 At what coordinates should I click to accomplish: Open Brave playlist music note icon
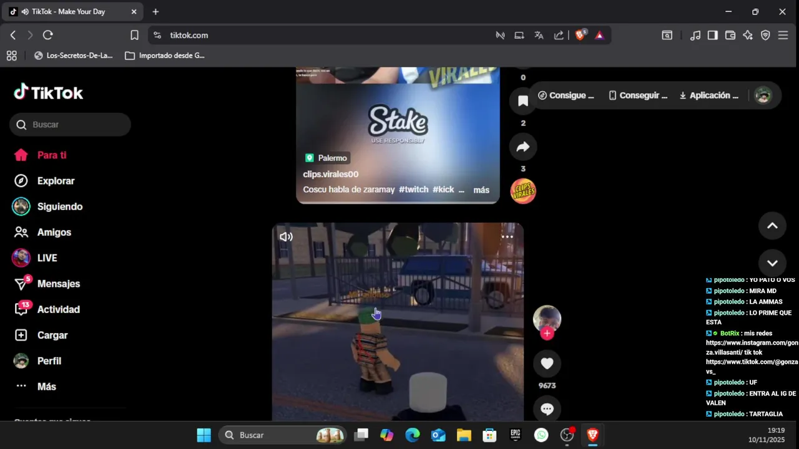point(695,36)
